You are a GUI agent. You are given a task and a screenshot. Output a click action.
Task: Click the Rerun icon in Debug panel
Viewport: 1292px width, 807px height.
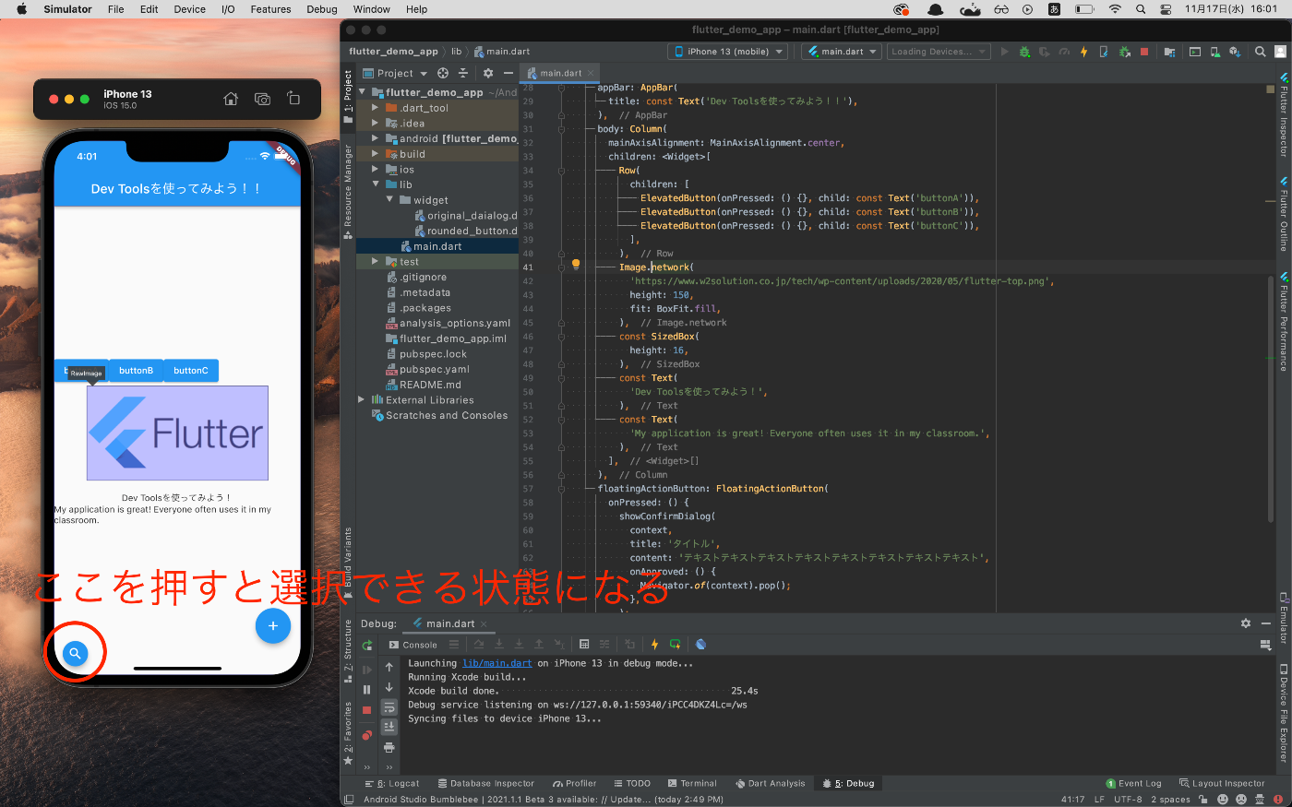click(x=367, y=645)
